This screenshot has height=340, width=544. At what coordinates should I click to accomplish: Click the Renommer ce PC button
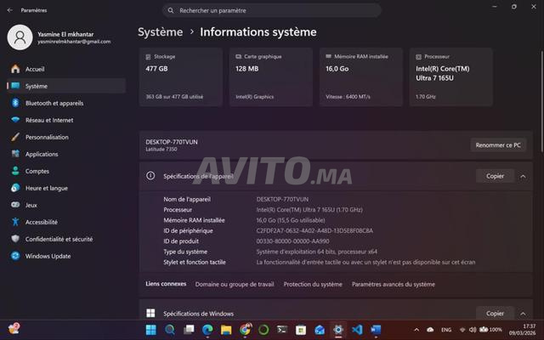[498, 145]
